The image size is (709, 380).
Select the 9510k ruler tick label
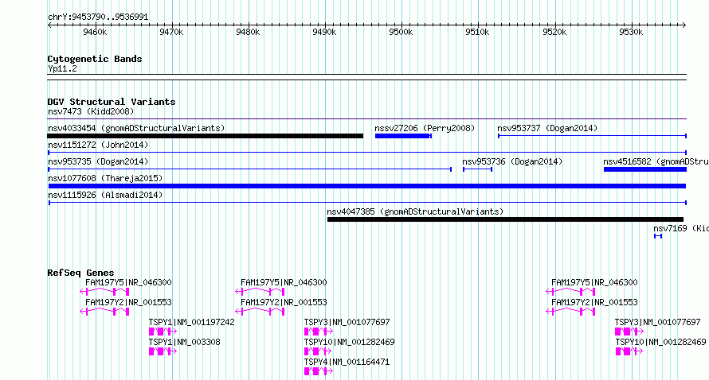[x=477, y=32]
